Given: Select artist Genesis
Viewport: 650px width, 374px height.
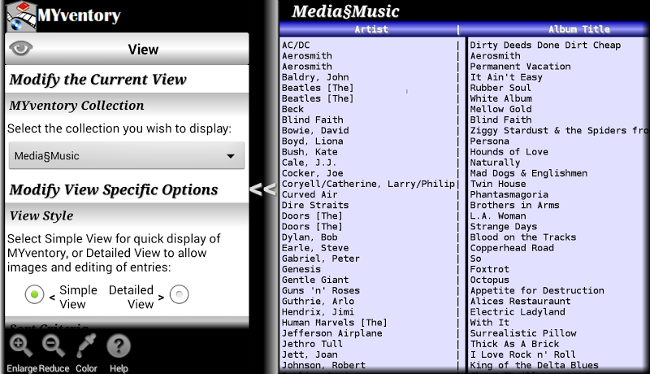Looking at the screenshot, I should click(301, 269).
